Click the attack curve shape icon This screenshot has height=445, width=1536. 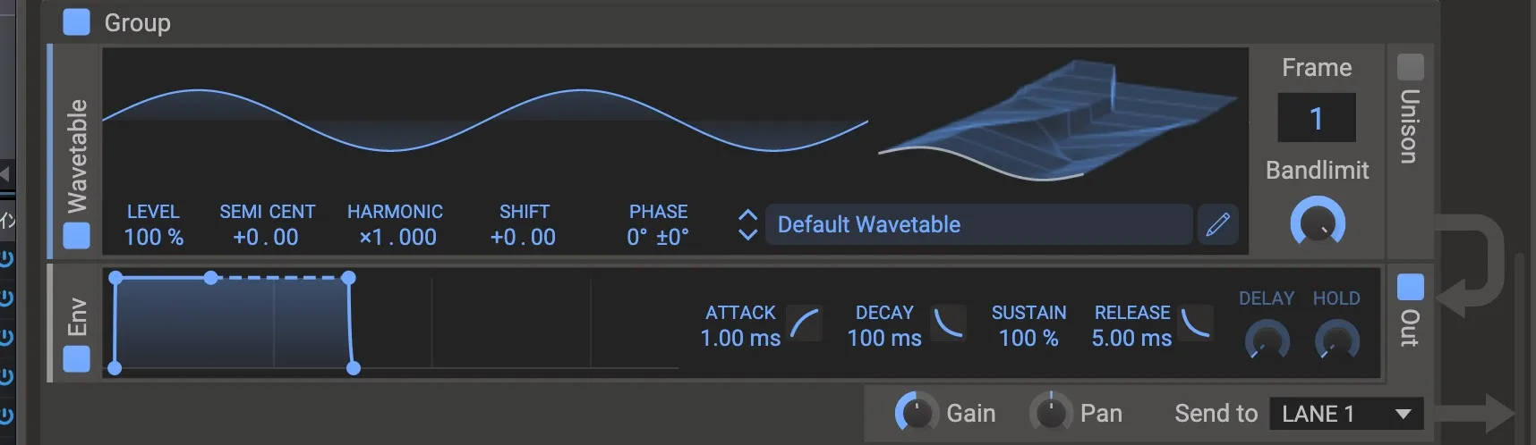pos(805,323)
